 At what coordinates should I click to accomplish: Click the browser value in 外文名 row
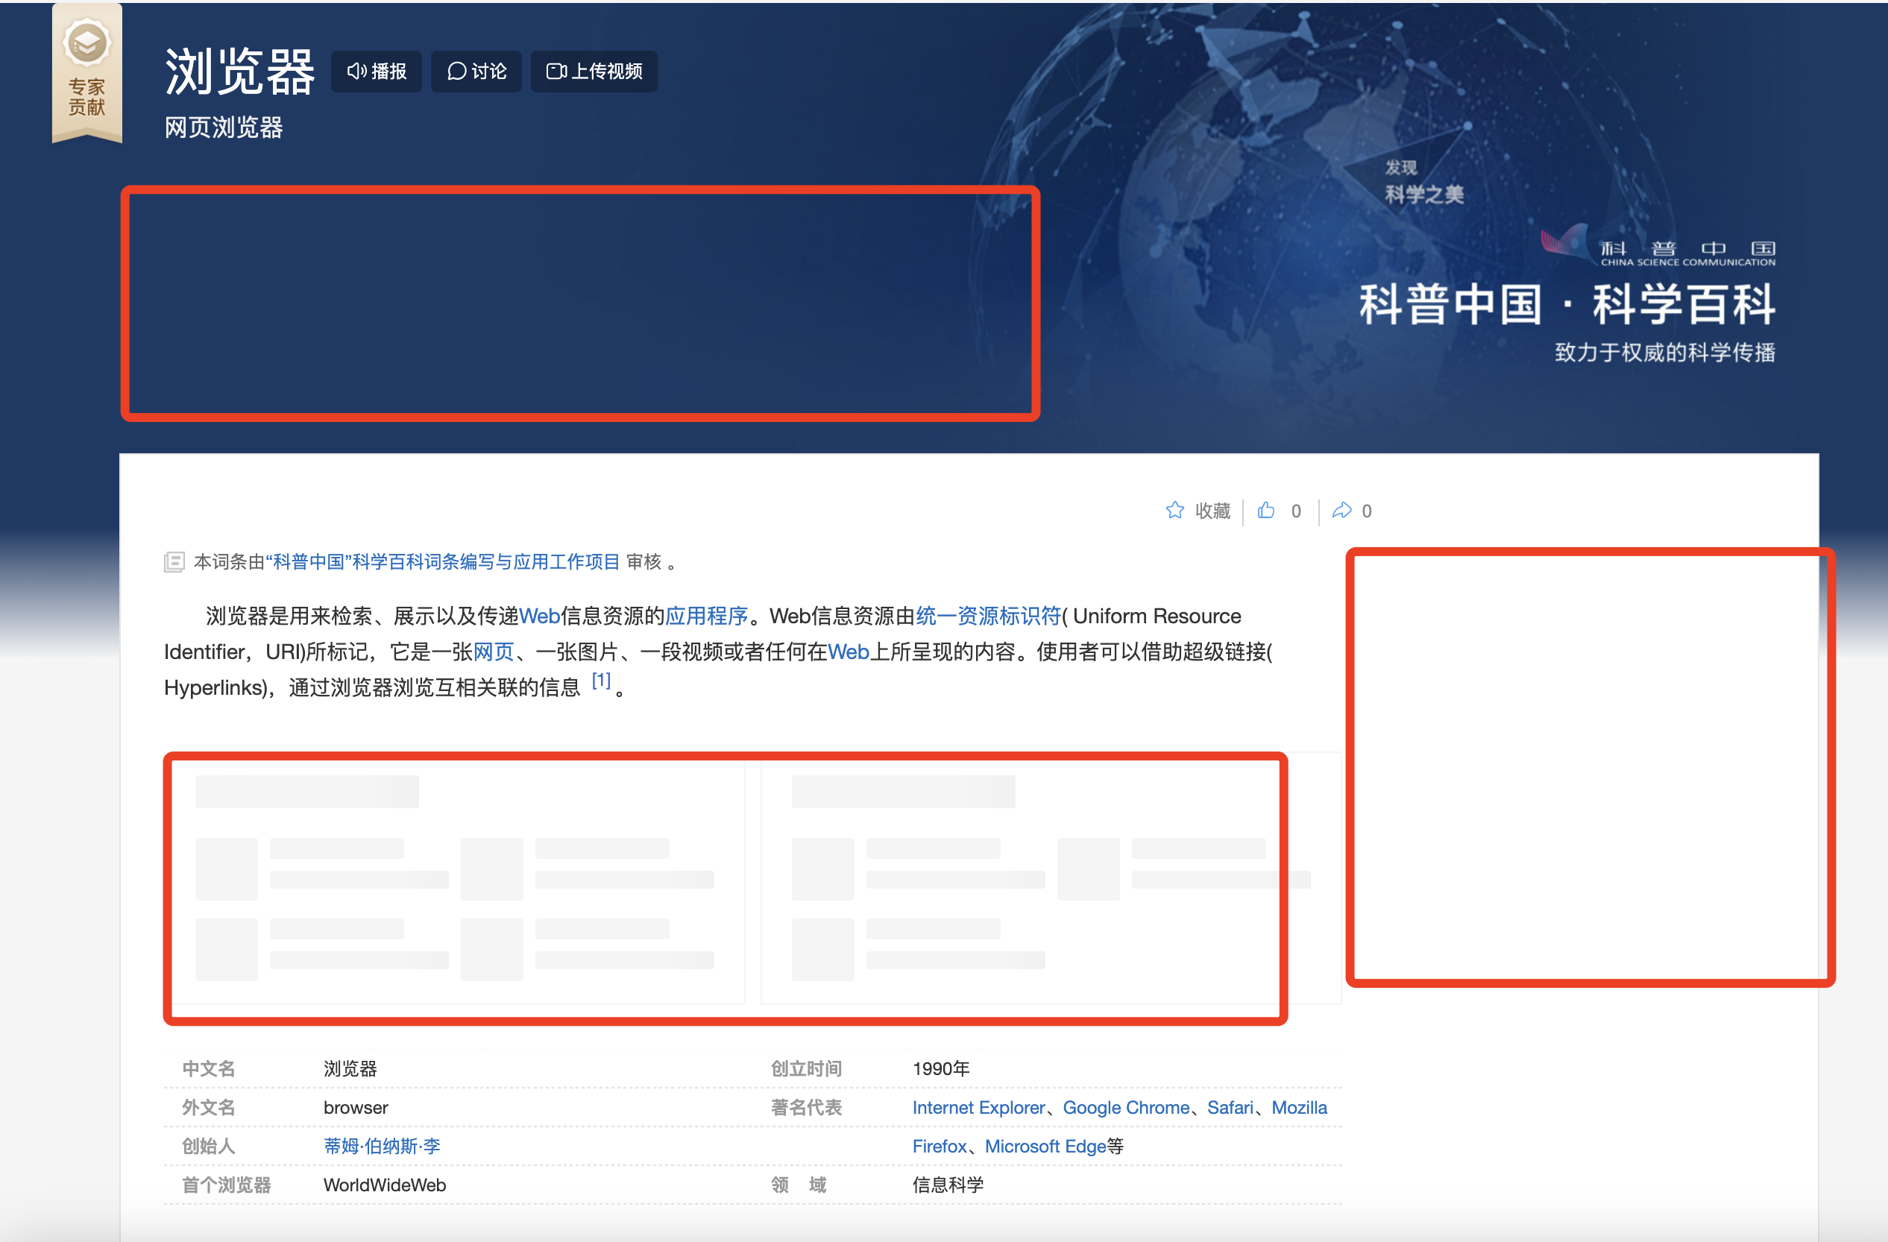356,1107
